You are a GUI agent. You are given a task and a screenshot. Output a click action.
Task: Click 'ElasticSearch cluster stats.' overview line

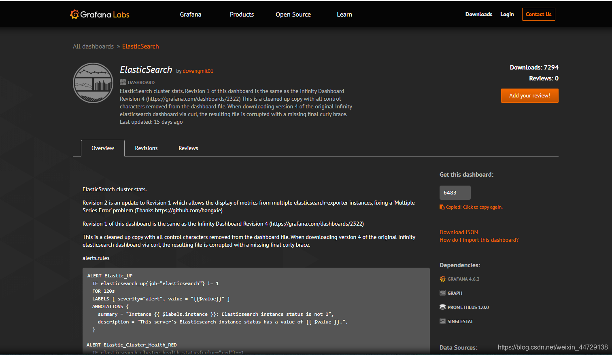pyautogui.click(x=115, y=189)
